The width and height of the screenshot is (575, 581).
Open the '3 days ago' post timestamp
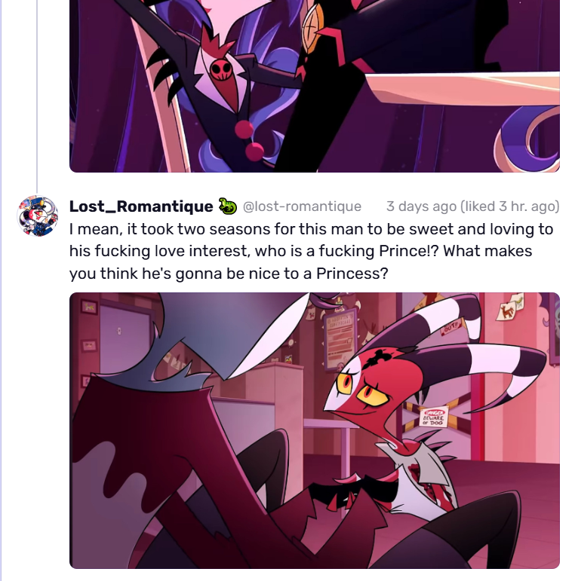pos(421,206)
